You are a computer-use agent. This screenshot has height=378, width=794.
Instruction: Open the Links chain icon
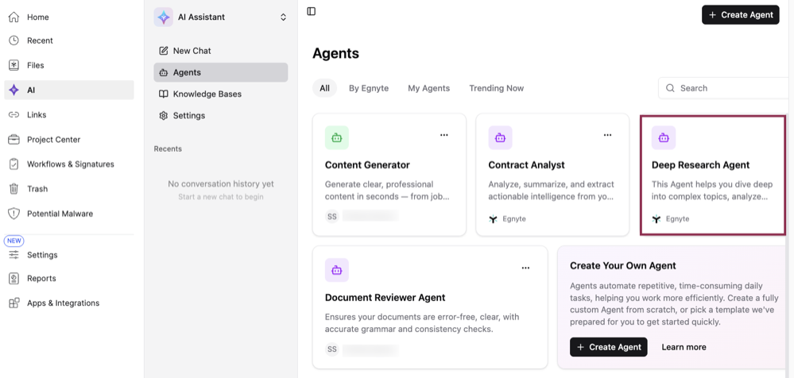(x=14, y=115)
